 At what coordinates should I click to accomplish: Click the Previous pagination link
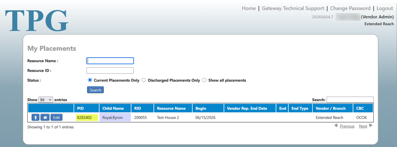point(347,126)
